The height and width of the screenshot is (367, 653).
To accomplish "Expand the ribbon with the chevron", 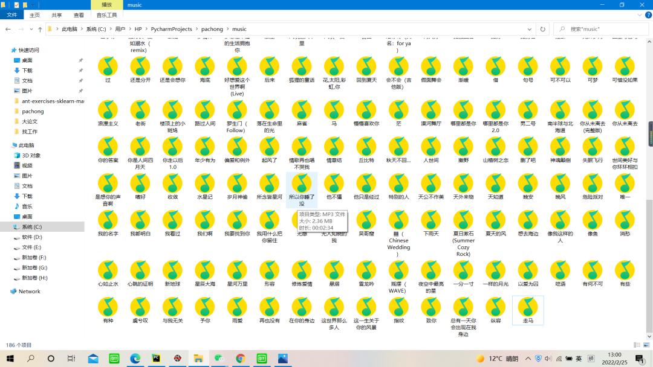I will [x=639, y=15].
